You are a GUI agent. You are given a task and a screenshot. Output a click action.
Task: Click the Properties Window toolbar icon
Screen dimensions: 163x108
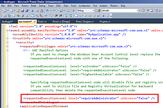coord(147,11)
